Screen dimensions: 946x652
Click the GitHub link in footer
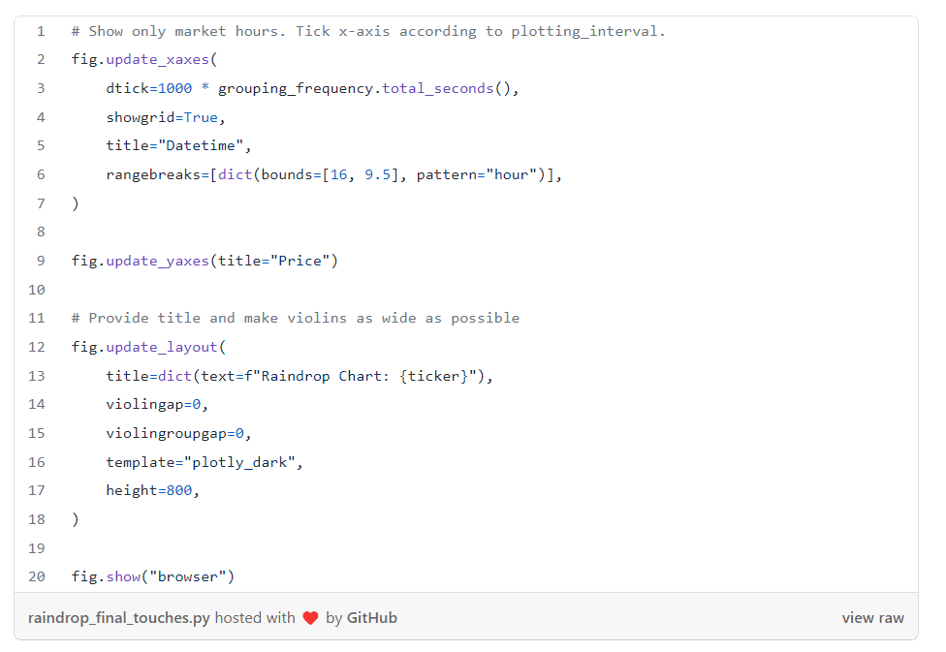pos(371,618)
